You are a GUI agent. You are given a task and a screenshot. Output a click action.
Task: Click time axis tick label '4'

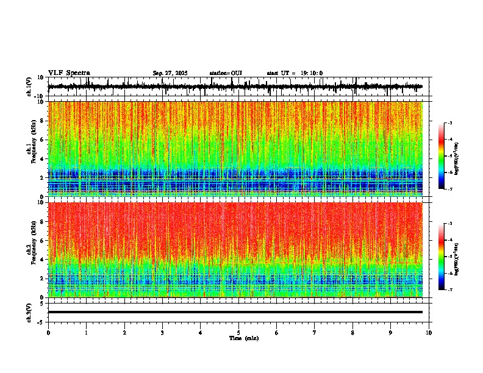[201, 333]
